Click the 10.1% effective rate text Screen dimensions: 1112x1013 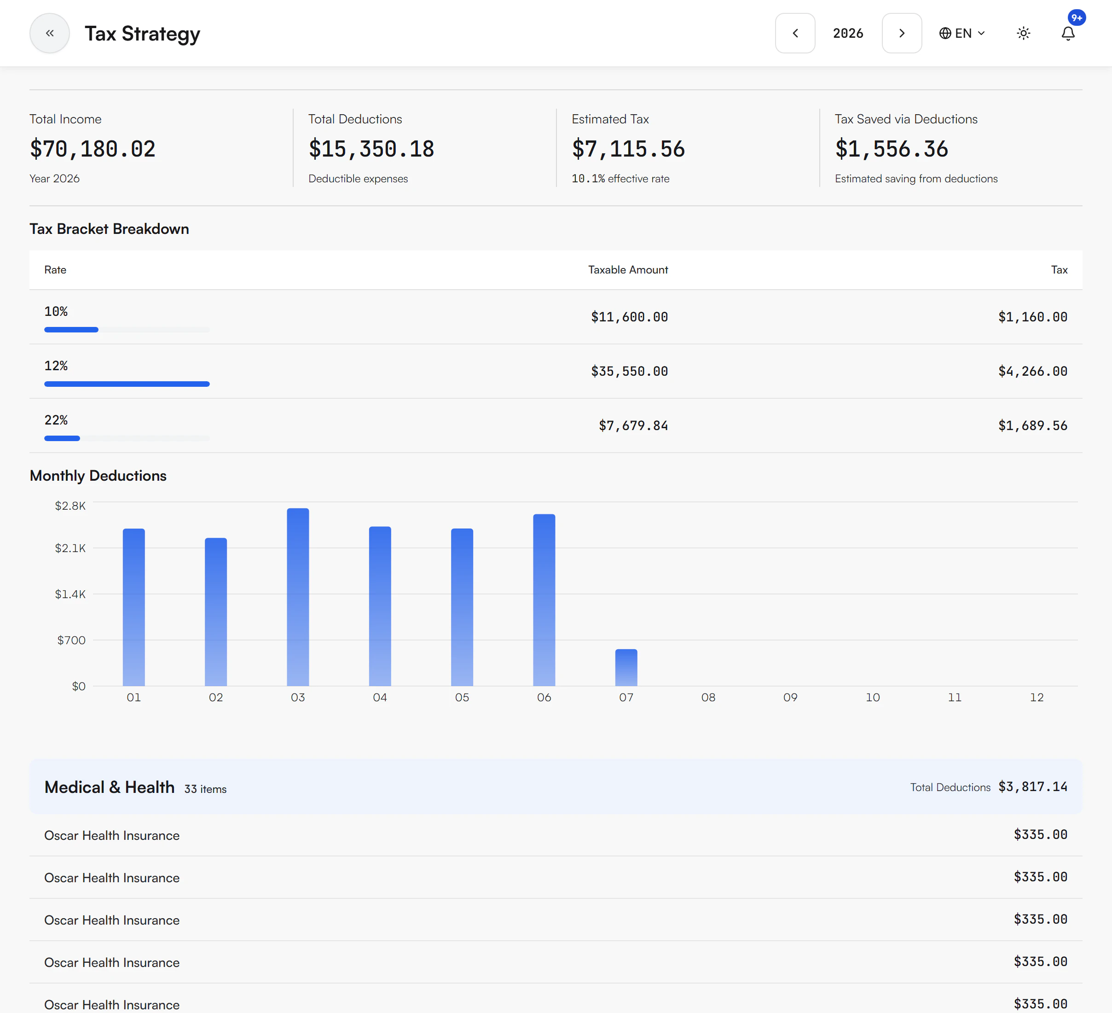(620, 179)
